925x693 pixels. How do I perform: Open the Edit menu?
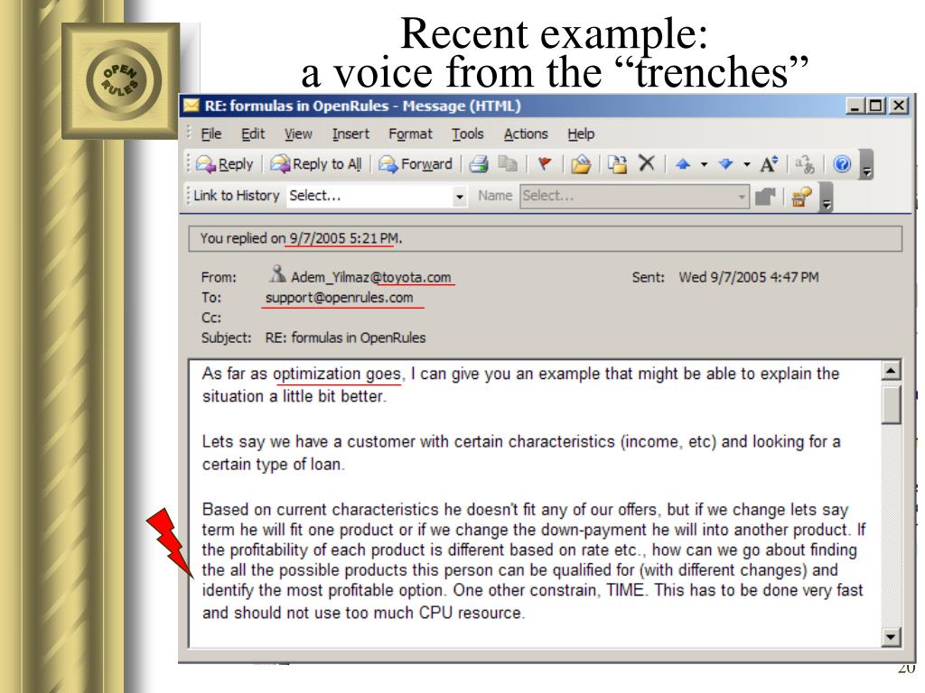click(x=253, y=134)
